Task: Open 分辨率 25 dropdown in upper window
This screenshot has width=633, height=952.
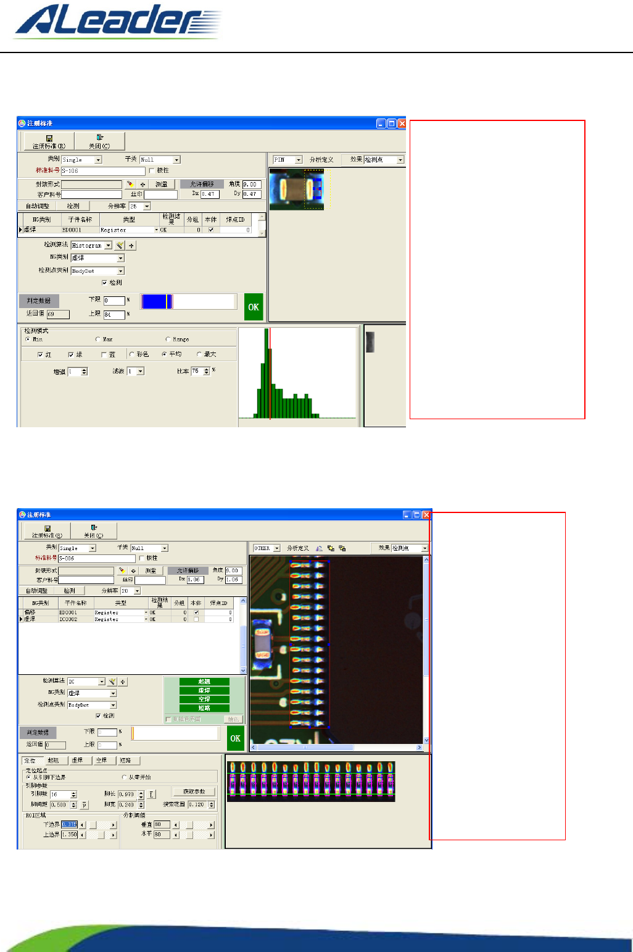Action: point(139,206)
